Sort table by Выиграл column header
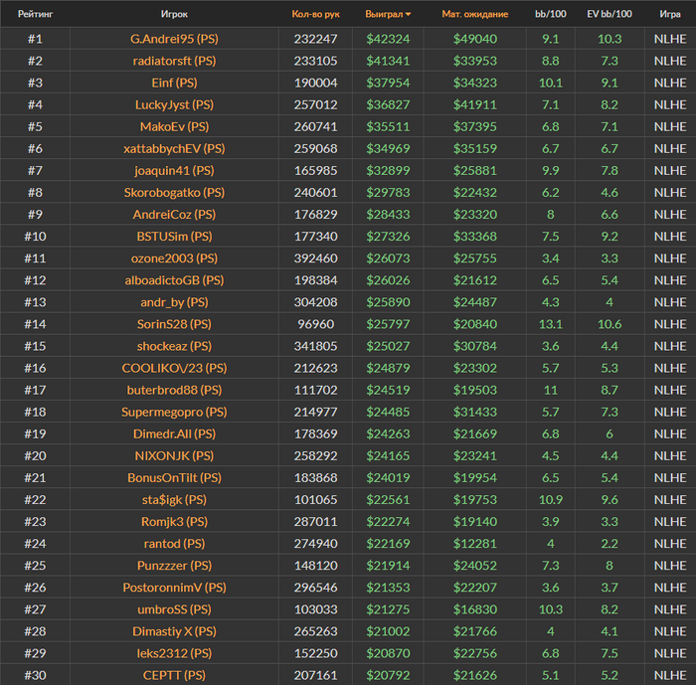696x685 pixels. [388, 14]
